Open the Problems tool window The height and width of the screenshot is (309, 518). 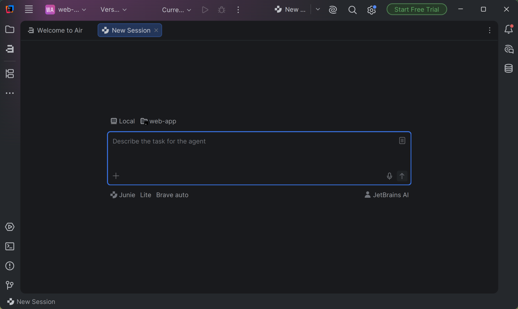[10, 266]
